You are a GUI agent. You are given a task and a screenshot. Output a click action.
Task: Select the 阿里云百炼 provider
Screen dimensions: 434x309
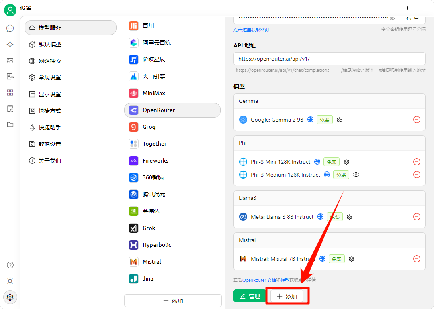[172, 43]
